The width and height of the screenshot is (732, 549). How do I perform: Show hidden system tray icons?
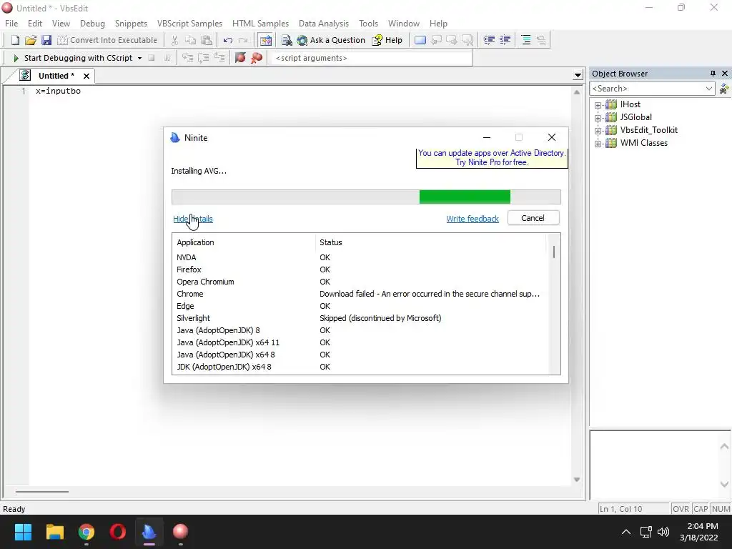coord(626,532)
